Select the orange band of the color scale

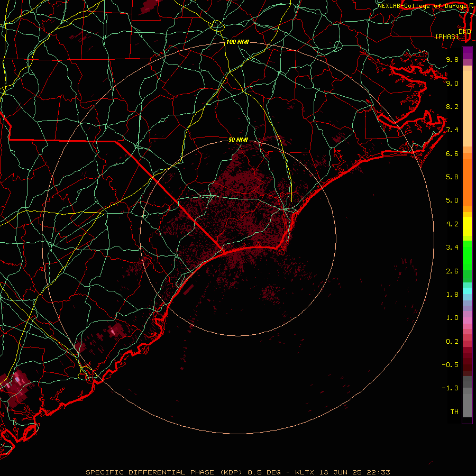click(467, 182)
